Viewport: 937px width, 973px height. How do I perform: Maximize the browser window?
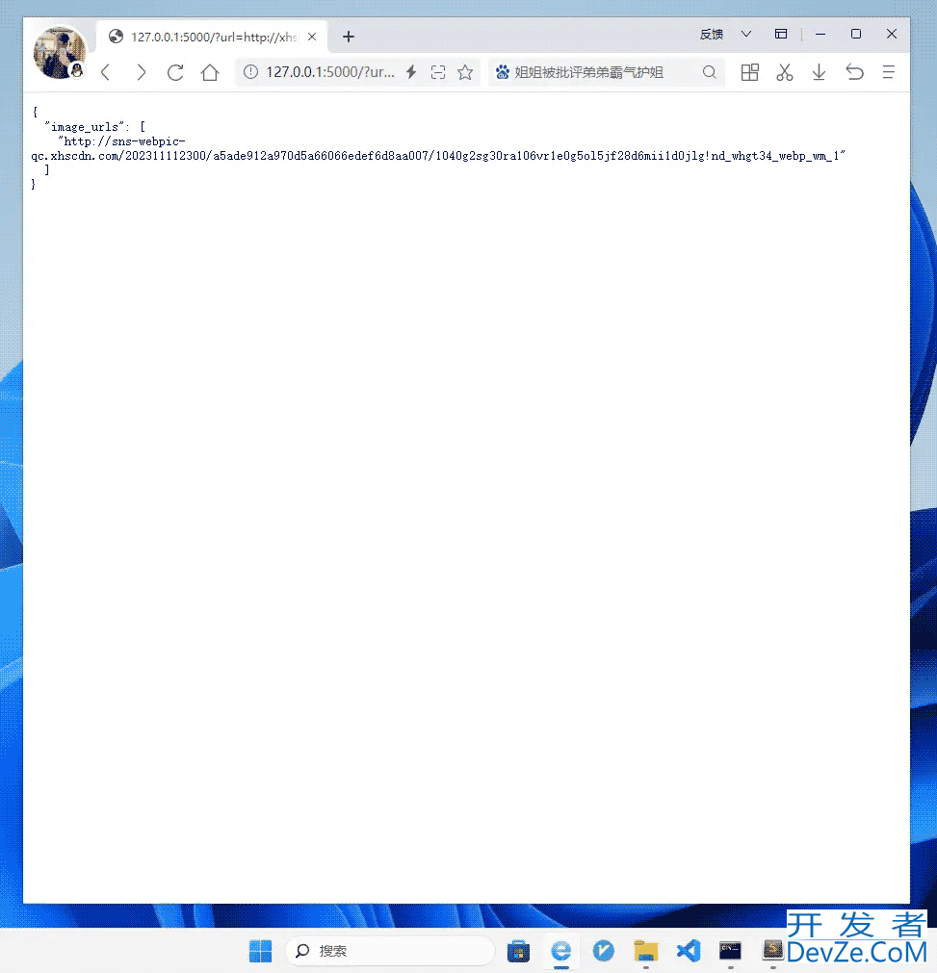click(856, 34)
